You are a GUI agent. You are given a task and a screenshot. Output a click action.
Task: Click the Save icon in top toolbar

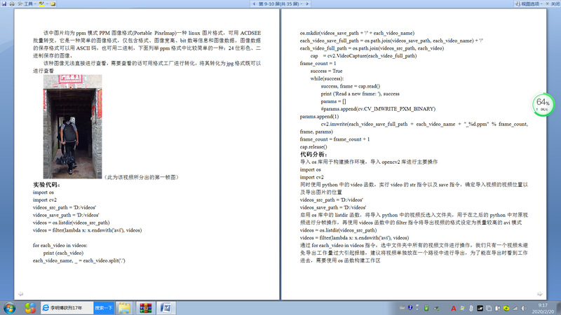(x=5, y=3)
